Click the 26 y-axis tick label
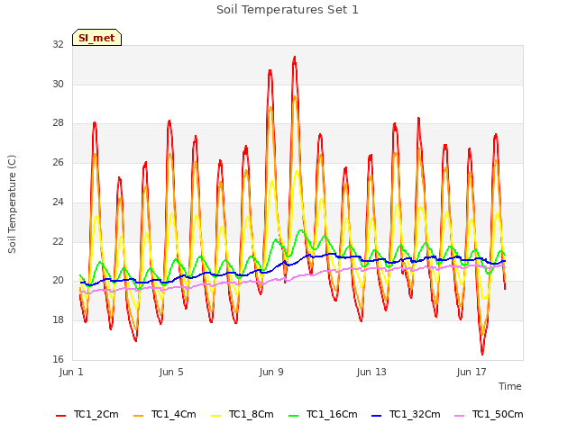This screenshot has width=577, height=432. [58, 162]
